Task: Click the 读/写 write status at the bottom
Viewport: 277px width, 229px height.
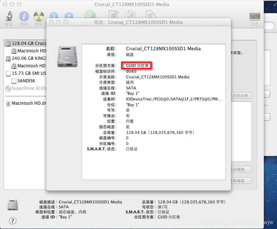Action: click(163, 207)
